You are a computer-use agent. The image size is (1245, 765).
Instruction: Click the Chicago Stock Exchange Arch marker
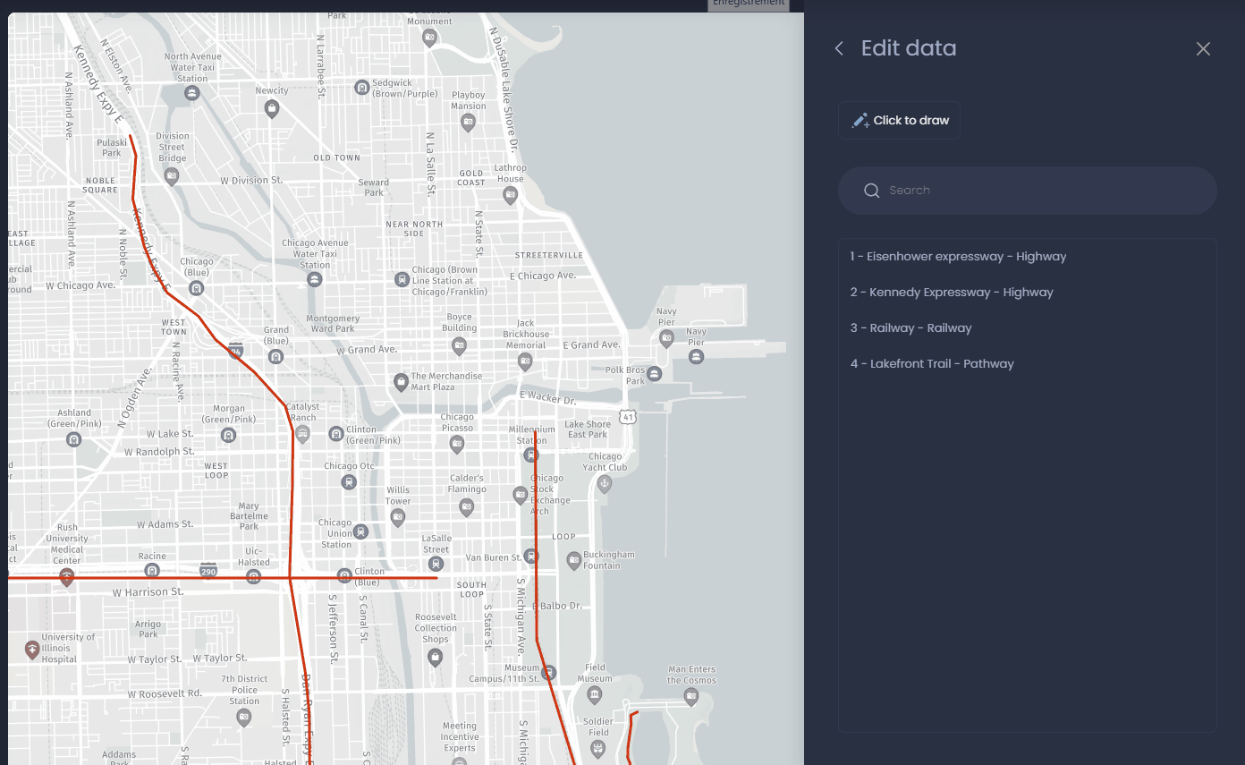(520, 494)
